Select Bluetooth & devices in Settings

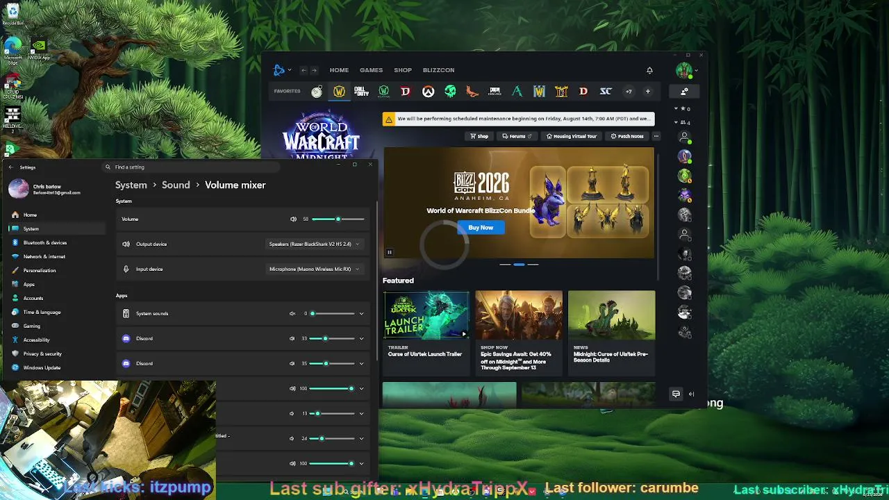tap(45, 243)
